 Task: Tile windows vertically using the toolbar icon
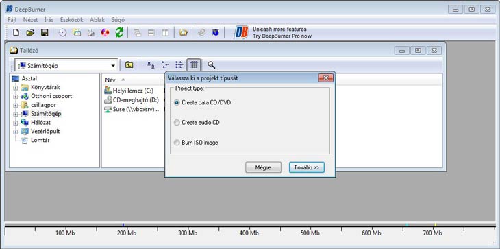click(x=165, y=32)
